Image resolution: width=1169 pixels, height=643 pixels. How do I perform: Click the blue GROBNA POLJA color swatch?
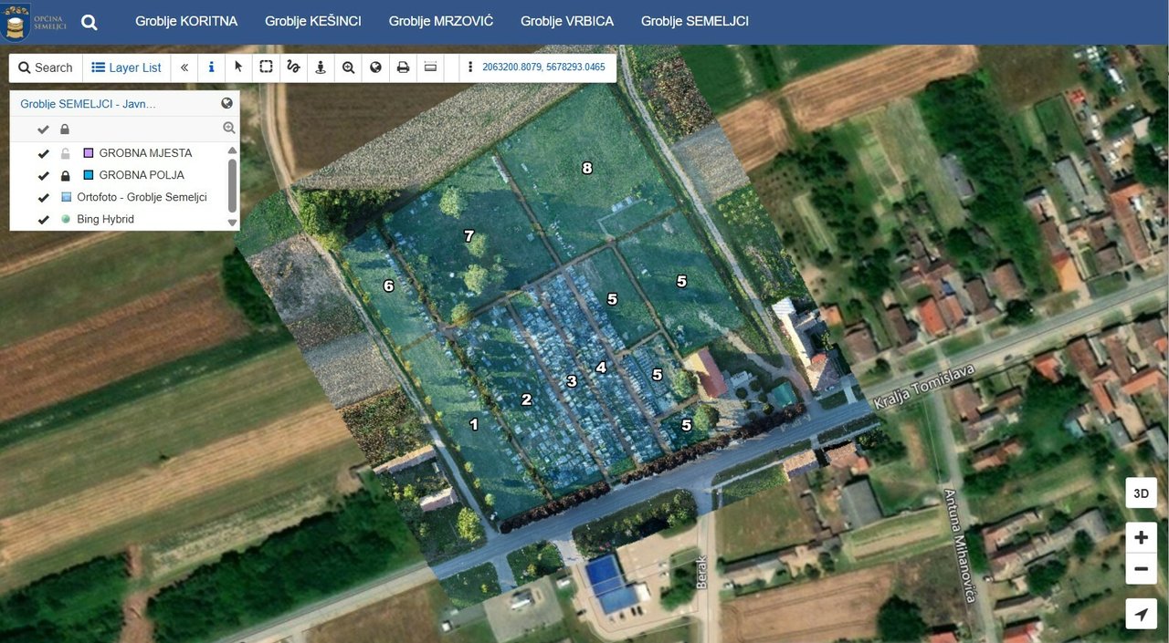tap(89, 175)
